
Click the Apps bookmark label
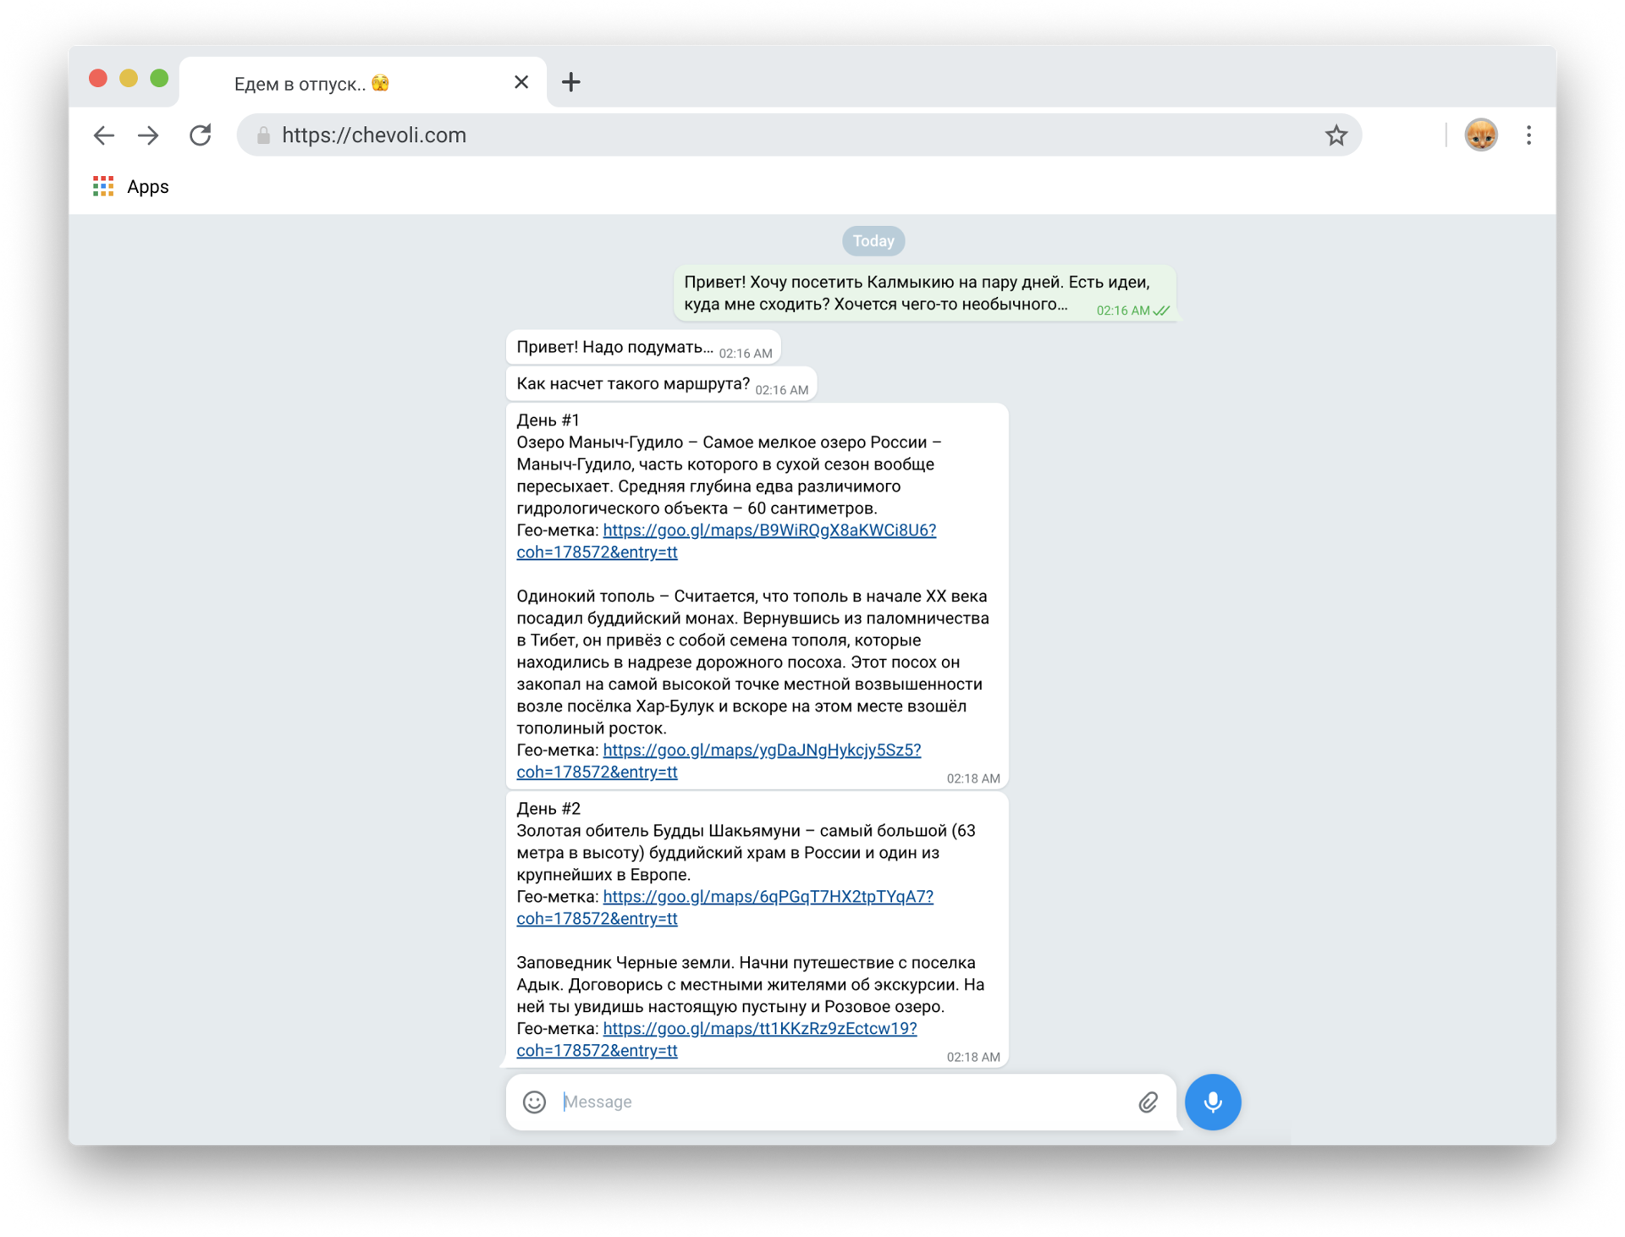pos(147,187)
